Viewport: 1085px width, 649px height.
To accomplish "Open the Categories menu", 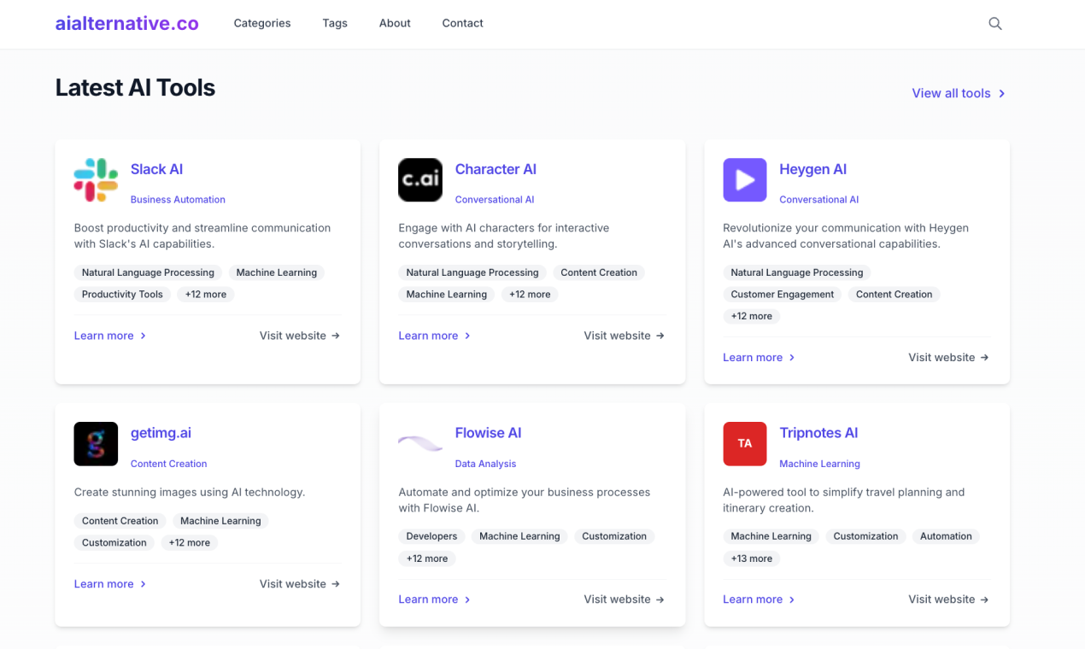I will coord(262,23).
